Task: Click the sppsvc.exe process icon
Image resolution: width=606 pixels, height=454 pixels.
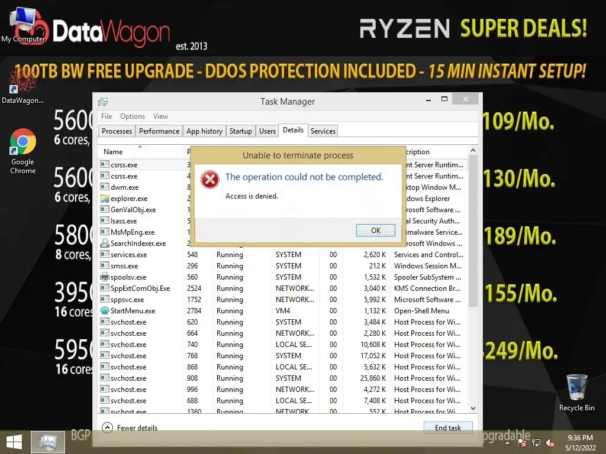Action: 104,299
